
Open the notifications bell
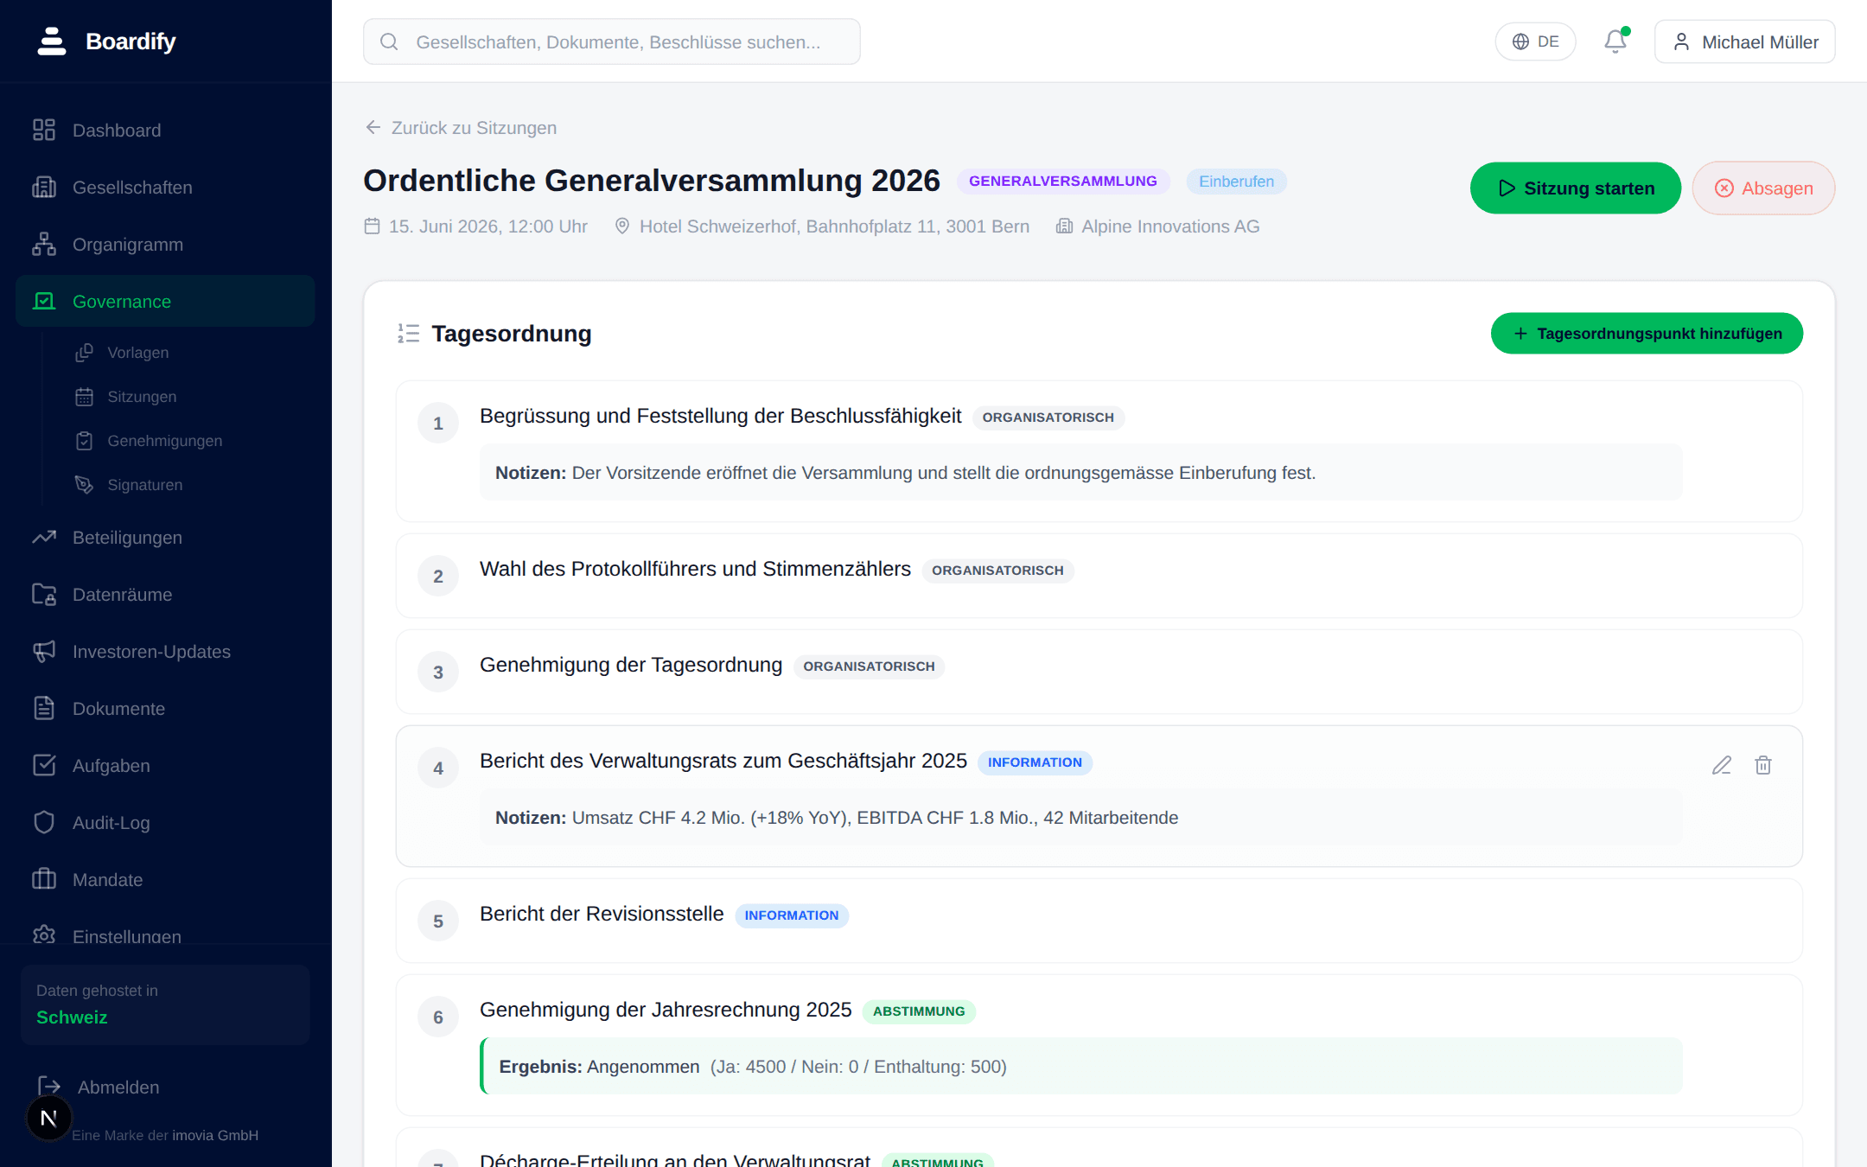1615,41
